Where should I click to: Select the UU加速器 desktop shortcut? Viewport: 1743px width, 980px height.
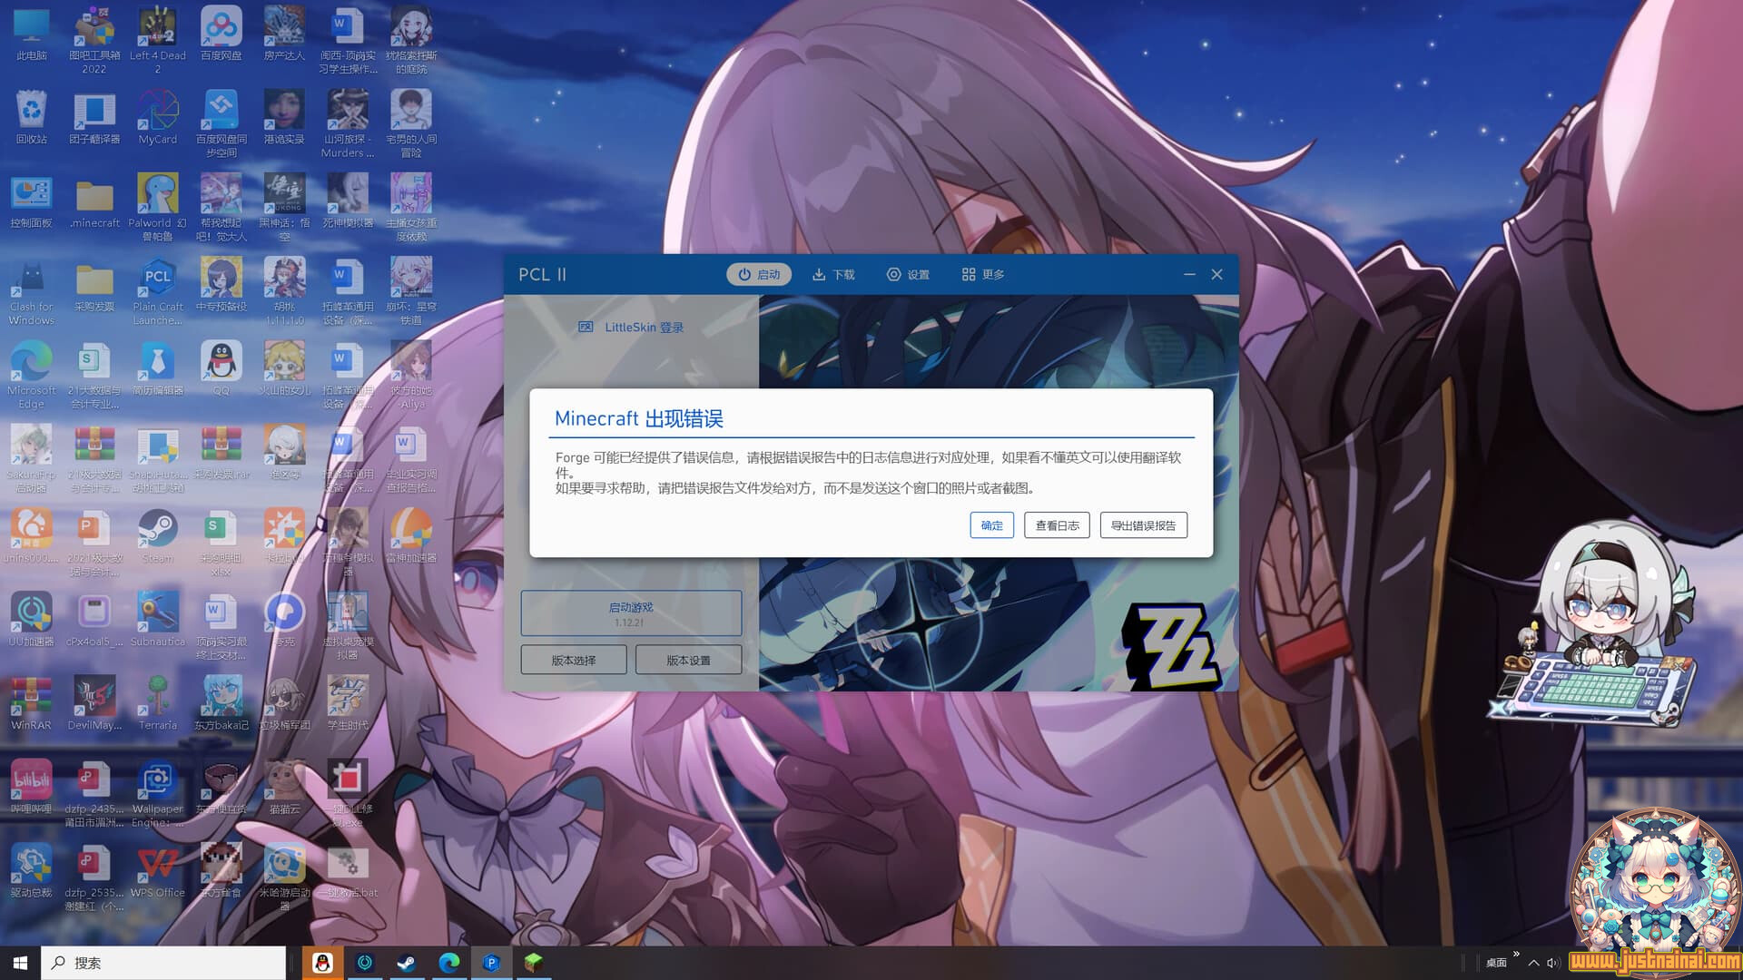coord(32,621)
